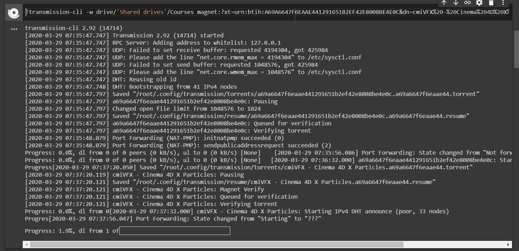Image resolution: width=519 pixels, height=251 pixels.
Task: Click the 'Transmission 2.92 (14714) started' log line
Action: point(168,35)
